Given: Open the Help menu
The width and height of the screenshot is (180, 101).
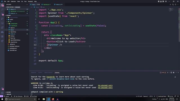Looking at the screenshot, I should click(35, 1).
